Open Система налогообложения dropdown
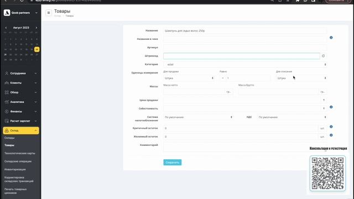Viewport: 354px width, 199px height. point(198,117)
